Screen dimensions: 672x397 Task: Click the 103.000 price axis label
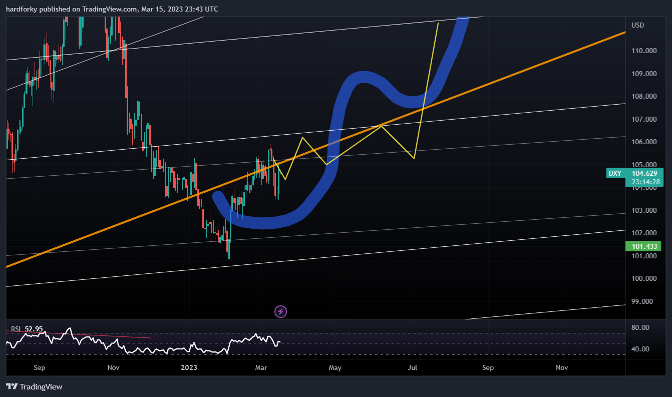click(x=644, y=210)
